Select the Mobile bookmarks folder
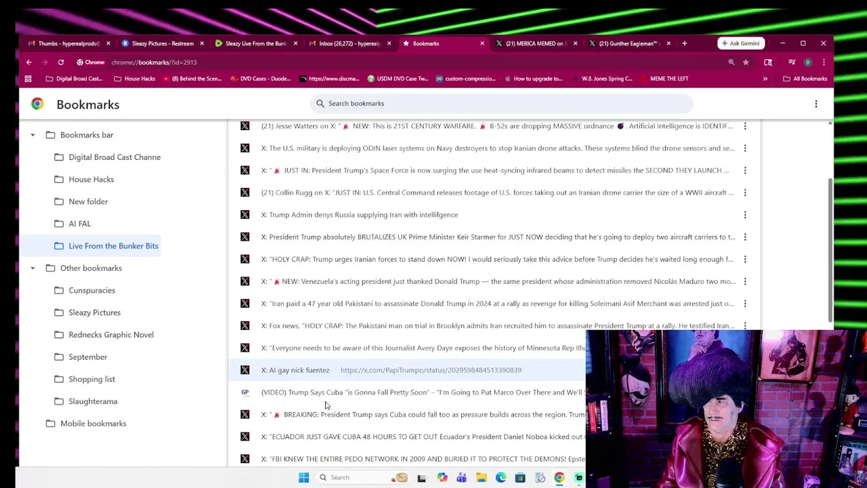 86,424
